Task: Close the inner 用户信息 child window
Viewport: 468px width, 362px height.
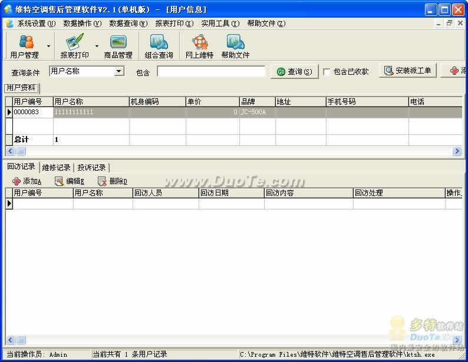Action: click(460, 23)
